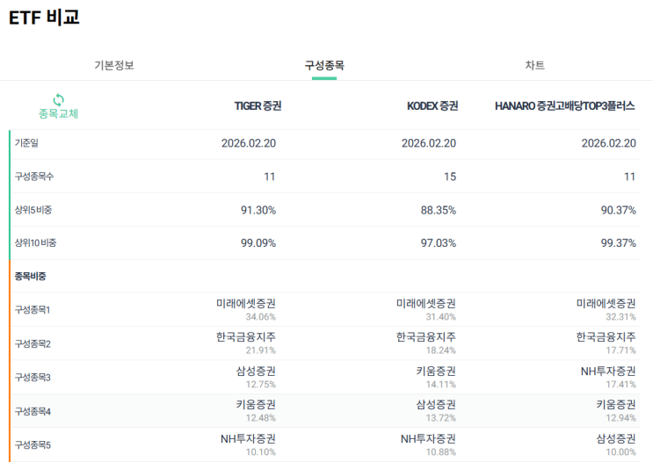Click 삼성증권 with 12.75% weight
The height and width of the screenshot is (462, 653).
[x=256, y=372]
